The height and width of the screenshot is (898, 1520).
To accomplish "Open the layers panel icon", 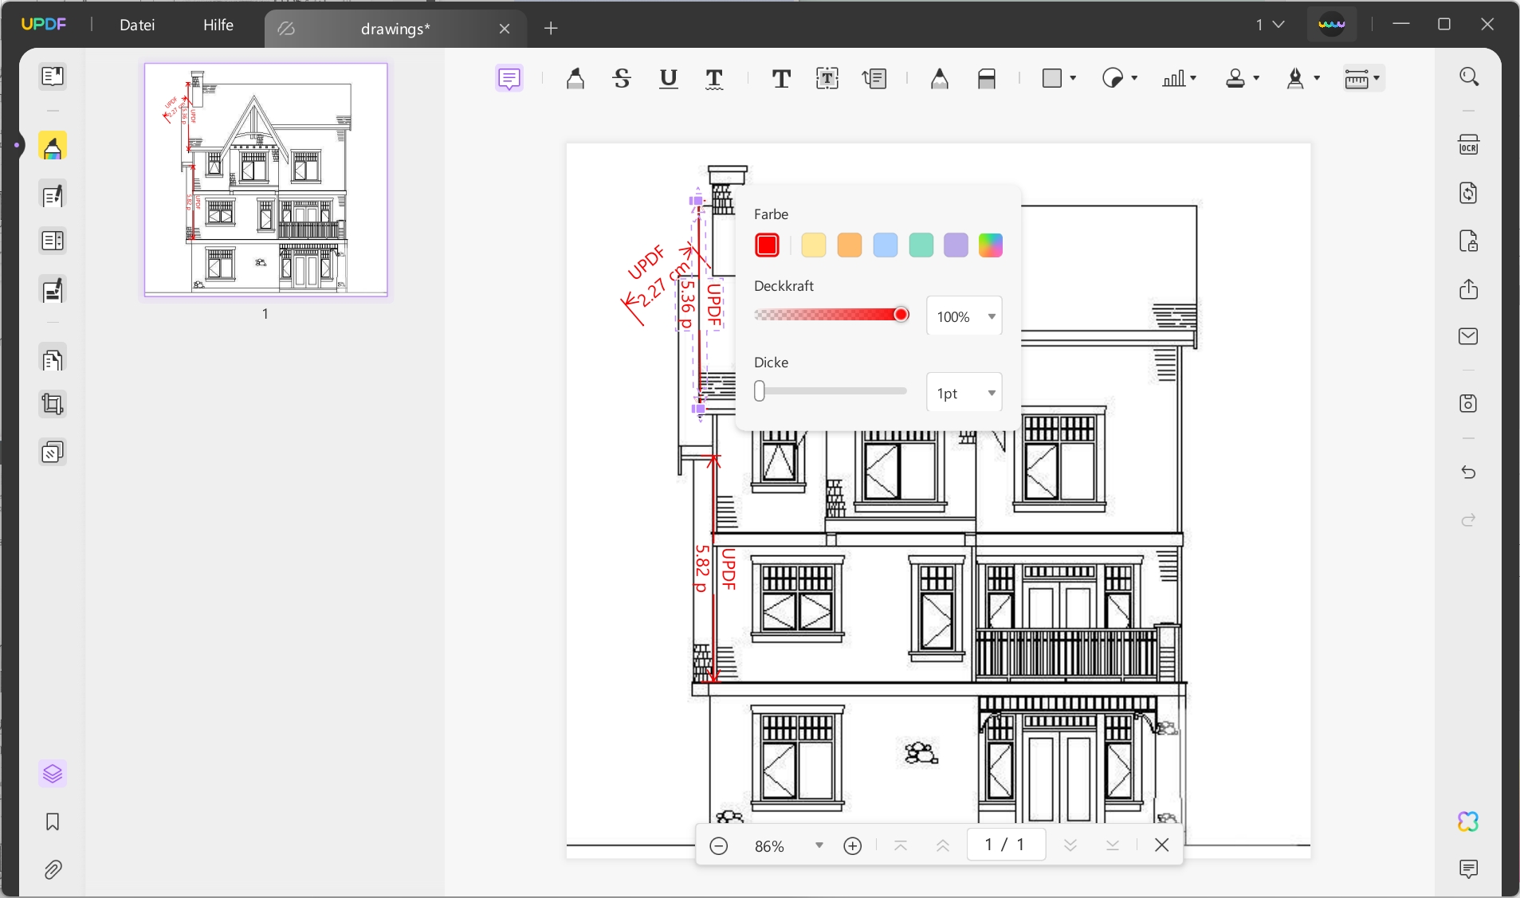I will (x=53, y=774).
